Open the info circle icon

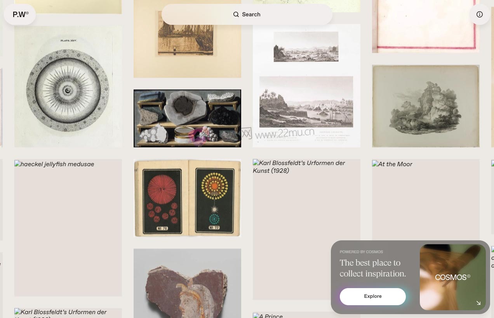click(480, 14)
